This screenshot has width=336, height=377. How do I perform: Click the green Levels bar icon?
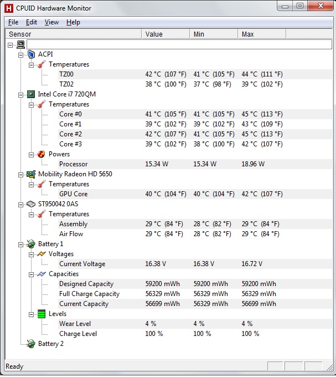tap(42, 314)
